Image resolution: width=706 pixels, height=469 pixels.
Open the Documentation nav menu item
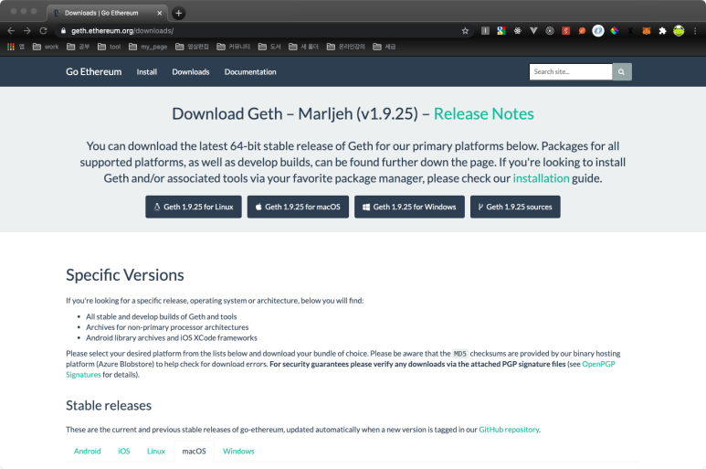pos(250,71)
